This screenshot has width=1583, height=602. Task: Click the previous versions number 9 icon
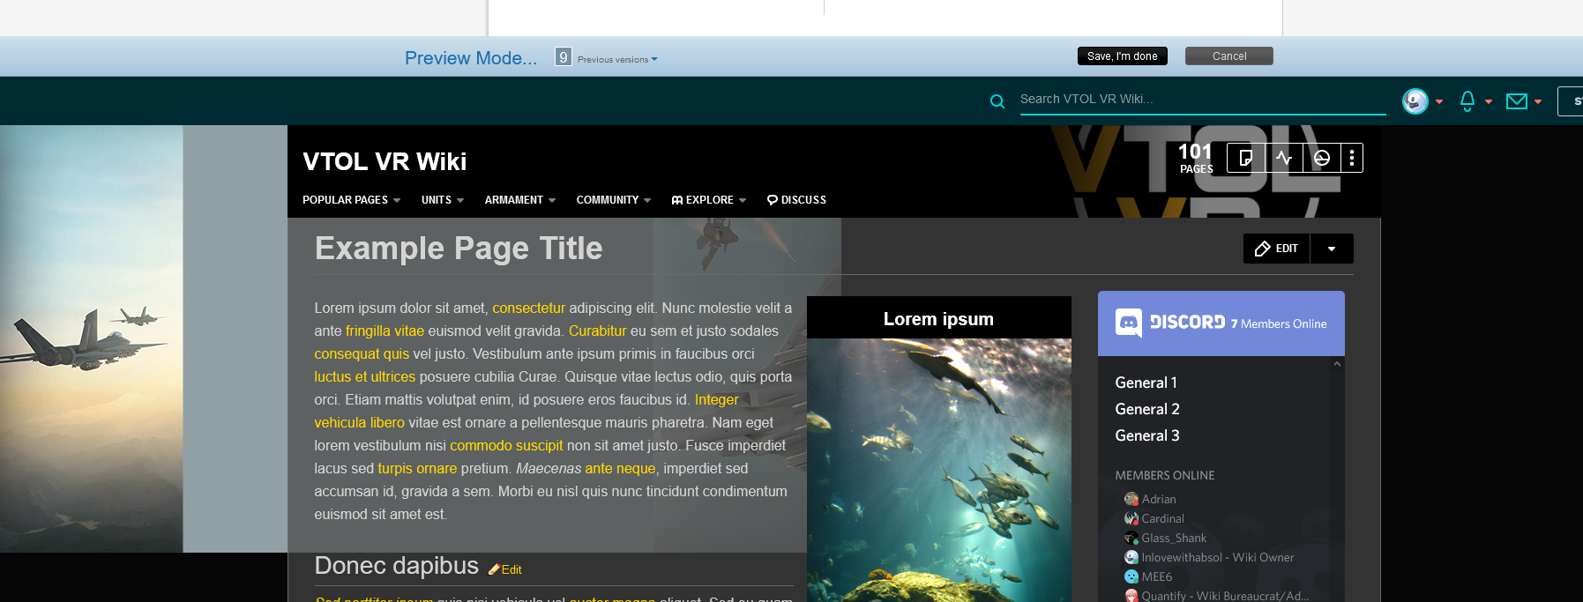coord(563,56)
